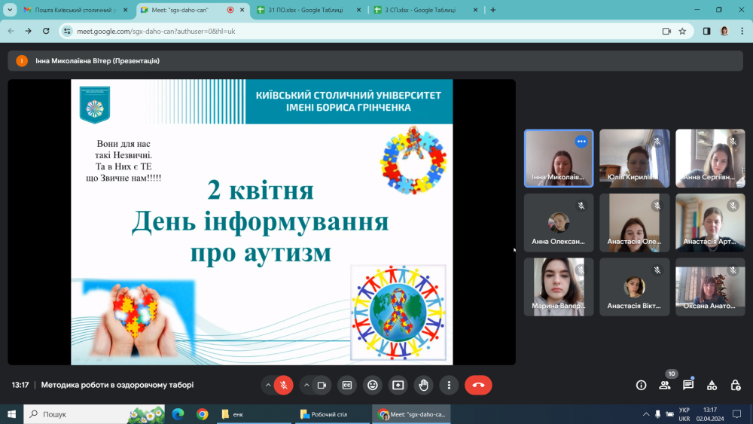This screenshot has height=424, width=753.
Task: Click the shared presentation slide
Action: click(x=262, y=222)
